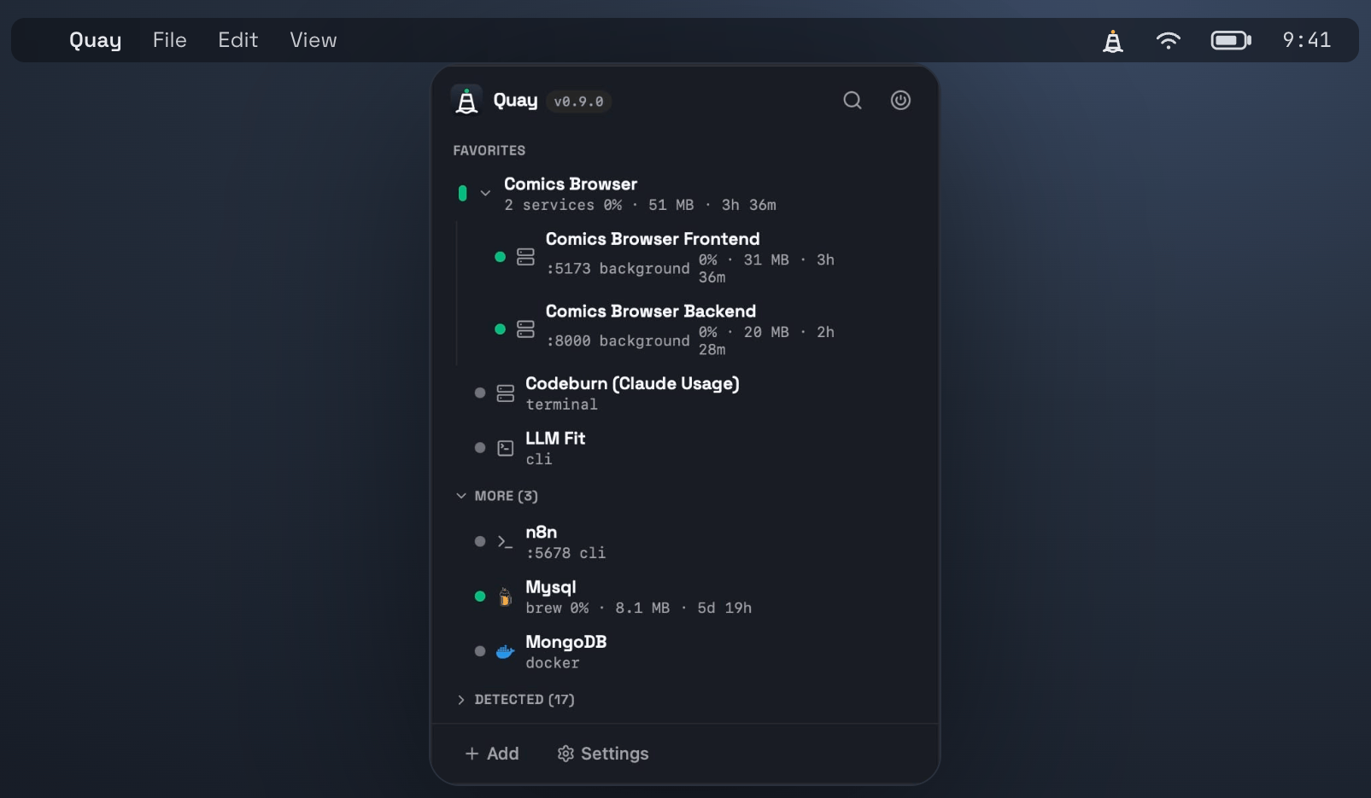Image resolution: width=1371 pixels, height=798 pixels.
Task: Select Comics Browser Frontend service title
Action: click(653, 239)
